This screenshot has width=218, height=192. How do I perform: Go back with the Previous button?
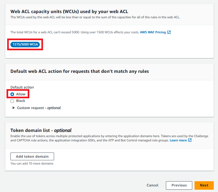[x=179, y=185]
